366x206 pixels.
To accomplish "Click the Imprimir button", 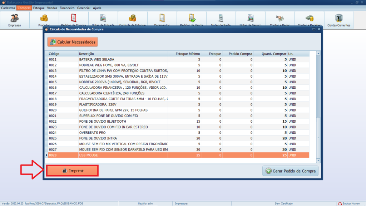I will pos(73,171).
